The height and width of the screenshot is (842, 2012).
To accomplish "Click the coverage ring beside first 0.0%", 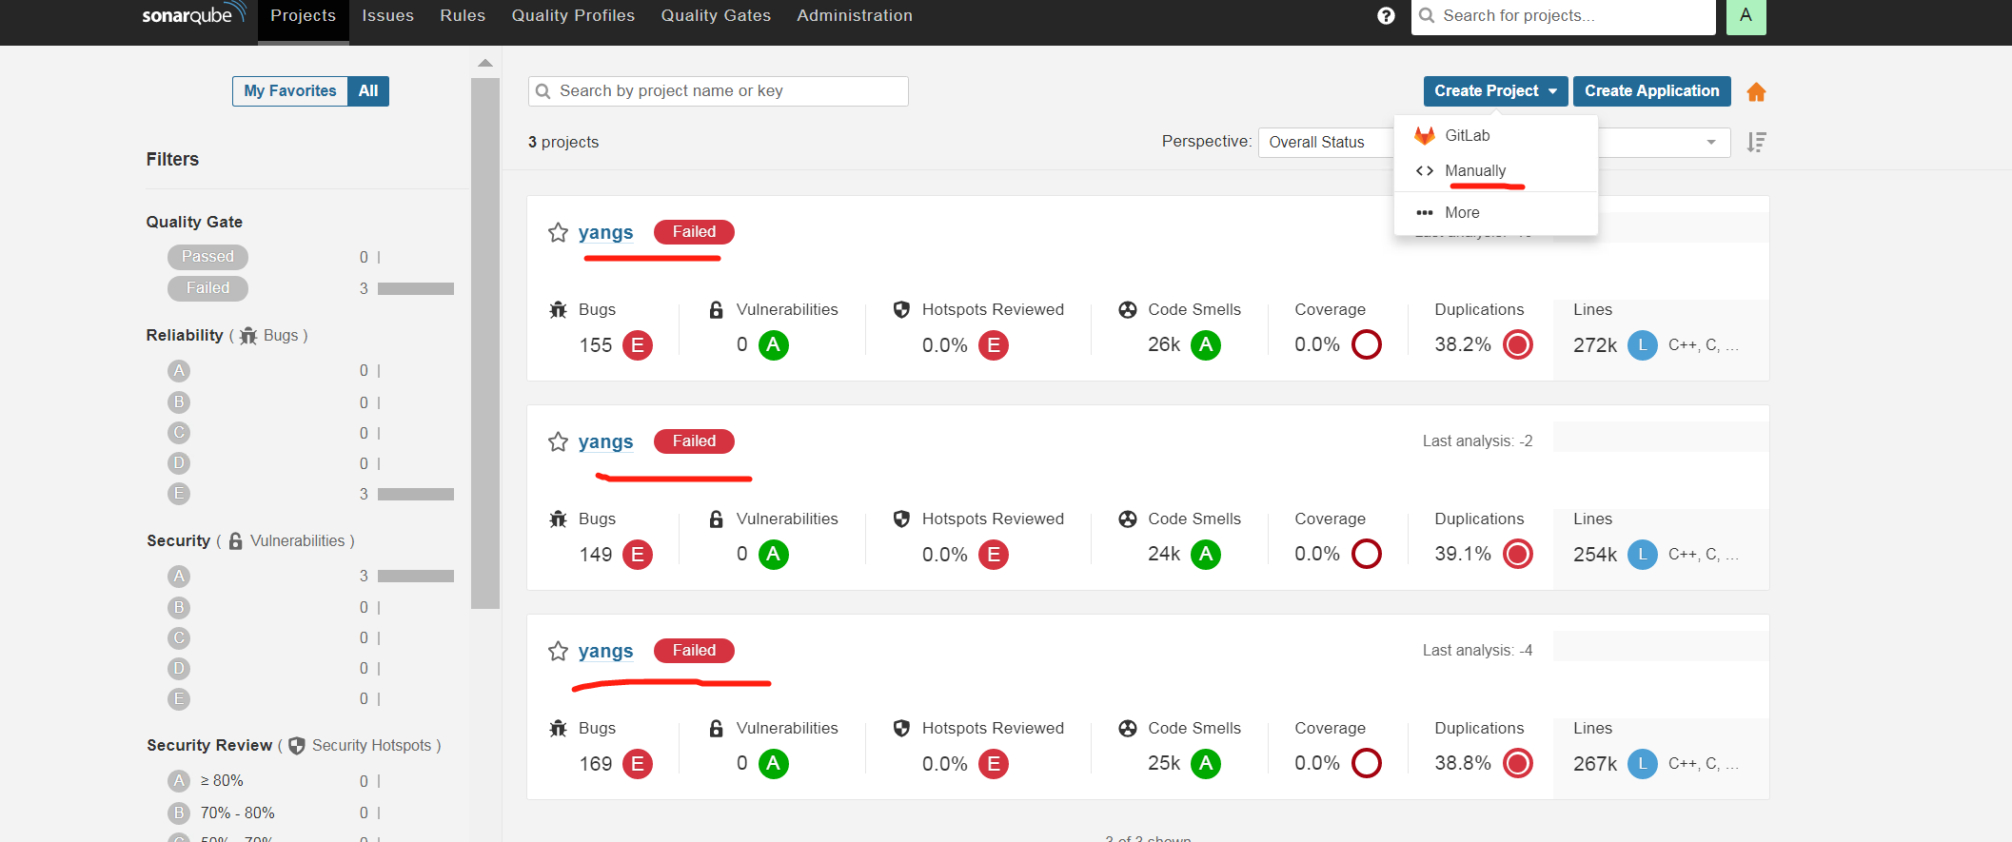I will pyautogui.click(x=1366, y=344).
